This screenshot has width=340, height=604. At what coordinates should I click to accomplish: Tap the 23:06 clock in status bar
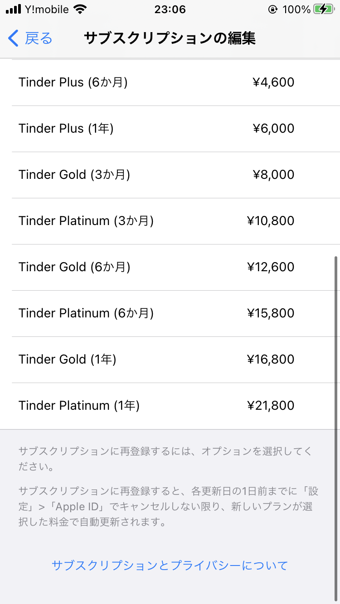170,10
